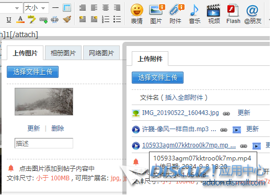Click image file icon before IMG_20190522_160443.jpg
The image size is (275, 196).
136,113
